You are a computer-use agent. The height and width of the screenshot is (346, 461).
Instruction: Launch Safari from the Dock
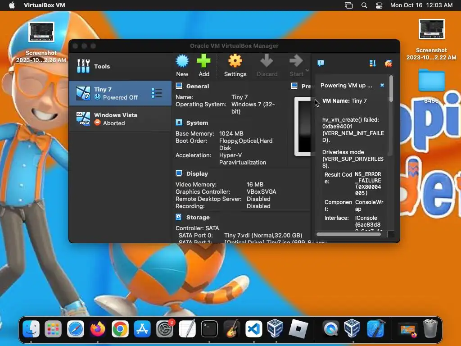pos(76,328)
